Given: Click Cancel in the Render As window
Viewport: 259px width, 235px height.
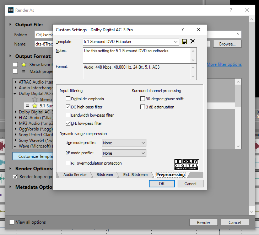Looking at the screenshot, I should point(234,223).
